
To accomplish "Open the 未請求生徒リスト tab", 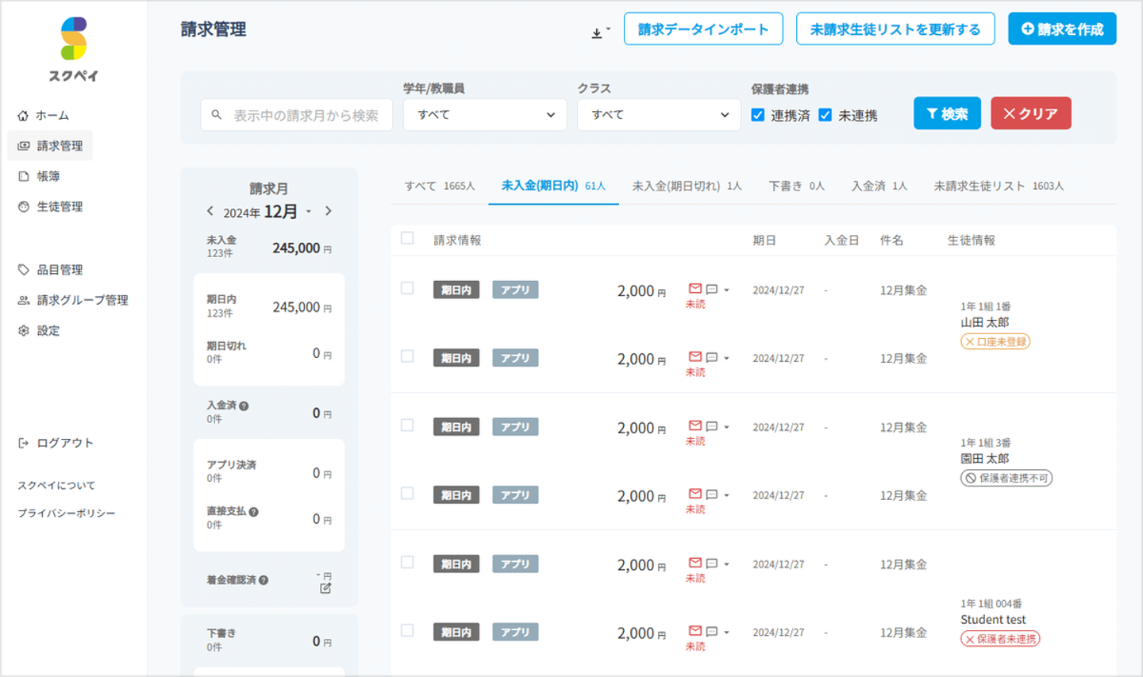I will tap(998, 186).
